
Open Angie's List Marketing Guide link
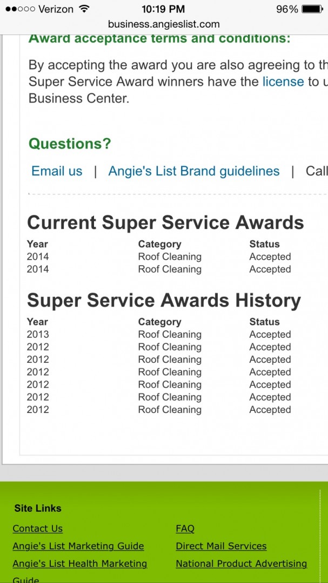pos(78,546)
